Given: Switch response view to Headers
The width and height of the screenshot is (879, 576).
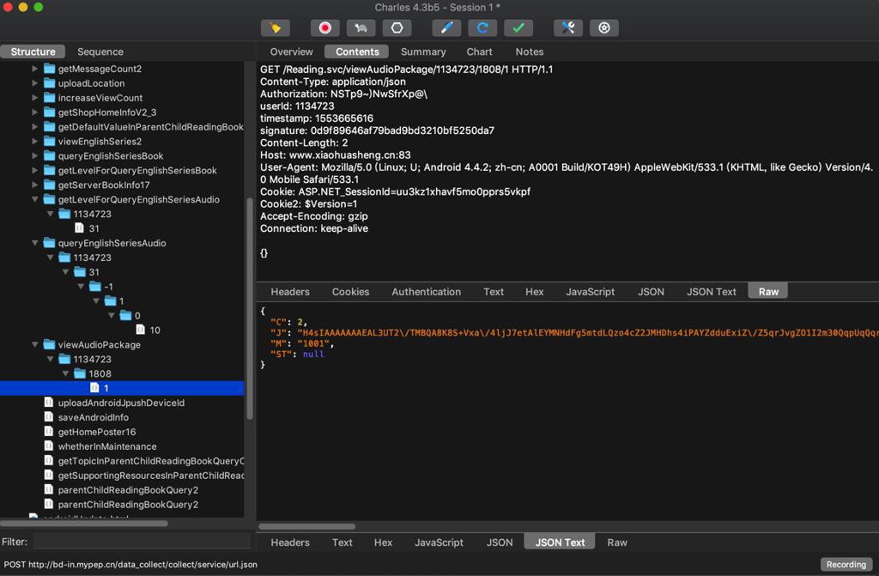Looking at the screenshot, I should tap(290, 543).
